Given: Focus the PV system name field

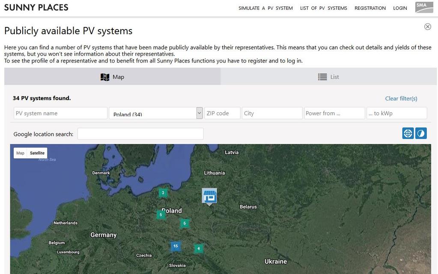Looking at the screenshot, I should pyautogui.click(x=60, y=113).
